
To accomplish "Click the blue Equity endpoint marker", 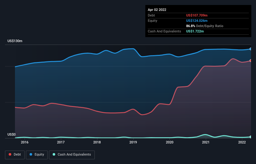I will click(x=251, y=49).
